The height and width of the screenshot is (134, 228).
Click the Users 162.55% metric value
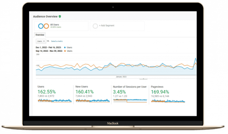pyautogui.click(x=47, y=92)
